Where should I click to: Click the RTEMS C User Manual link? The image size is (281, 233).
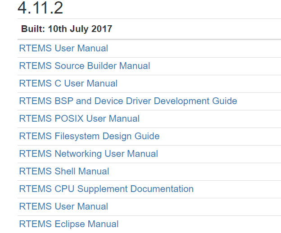tap(68, 83)
